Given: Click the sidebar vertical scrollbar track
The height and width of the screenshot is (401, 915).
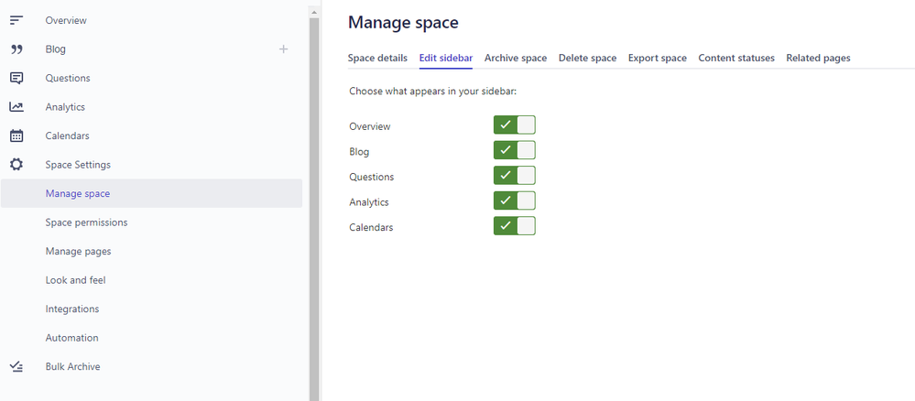Looking at the screenshot, I should [314, 209].
